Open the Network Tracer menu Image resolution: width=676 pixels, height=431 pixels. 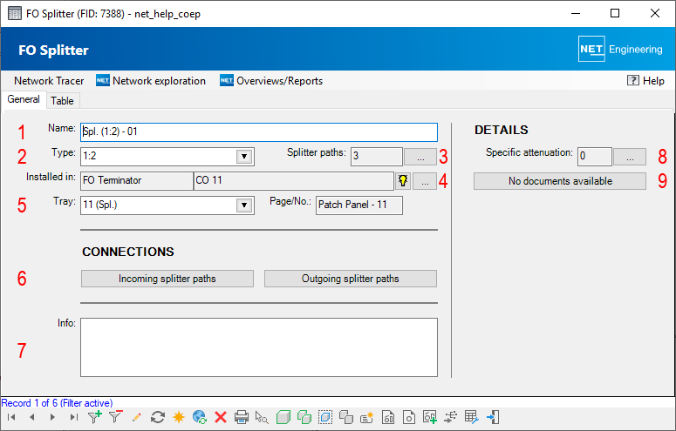pyautogui.click(x=49, y=81)
